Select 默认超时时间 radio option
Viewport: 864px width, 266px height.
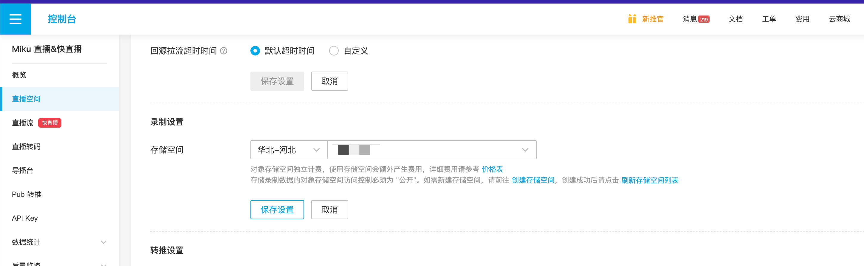click(255, 51)
